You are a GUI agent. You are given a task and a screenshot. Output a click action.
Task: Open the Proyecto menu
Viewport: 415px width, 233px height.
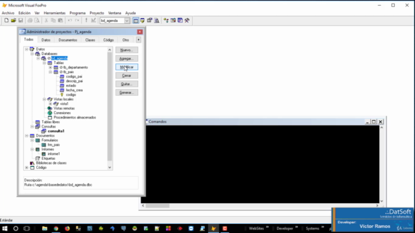(97, 13)
